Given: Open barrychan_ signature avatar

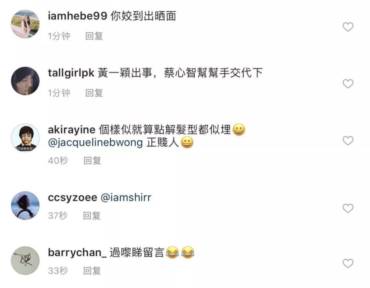Looking at the screenshot, I should (25, 261).
